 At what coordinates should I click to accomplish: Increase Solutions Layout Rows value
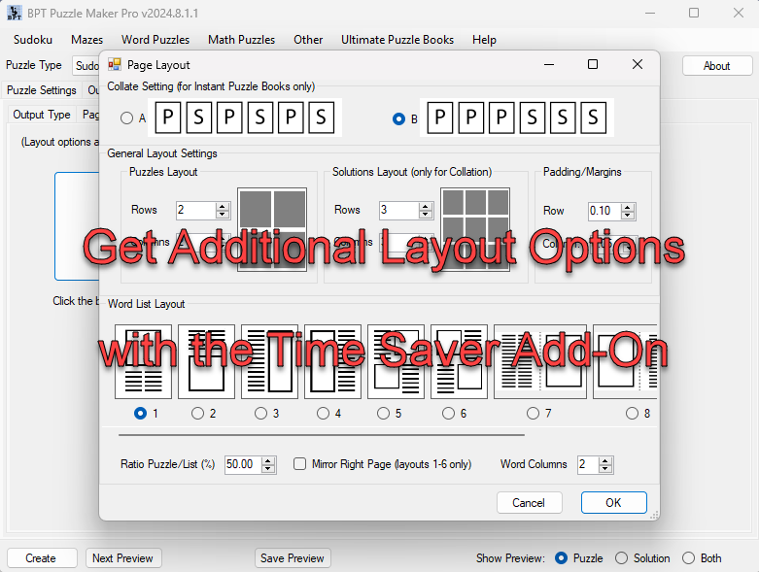click(x=426, y=207)
